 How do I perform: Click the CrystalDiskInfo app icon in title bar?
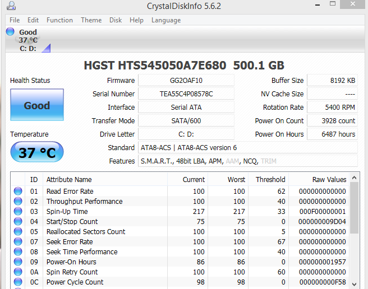pos(11,6)
